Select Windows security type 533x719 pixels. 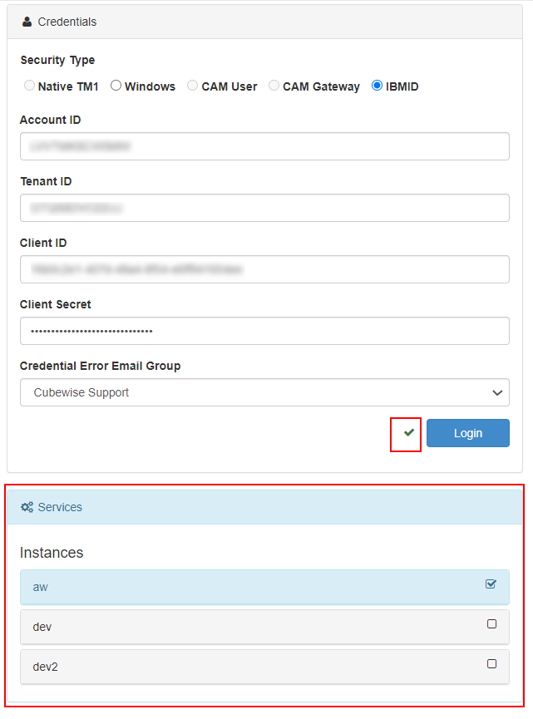pyautogui.click(x=116, y=86)
